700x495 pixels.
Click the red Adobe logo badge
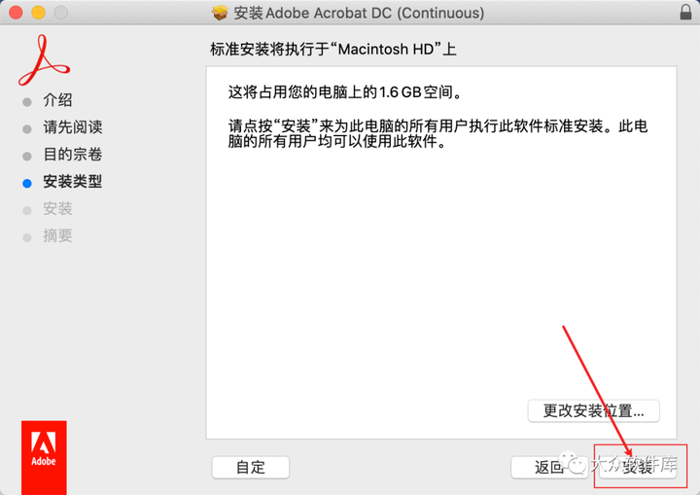44,457
